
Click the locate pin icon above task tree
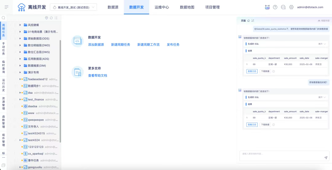(x=46, y=18)
